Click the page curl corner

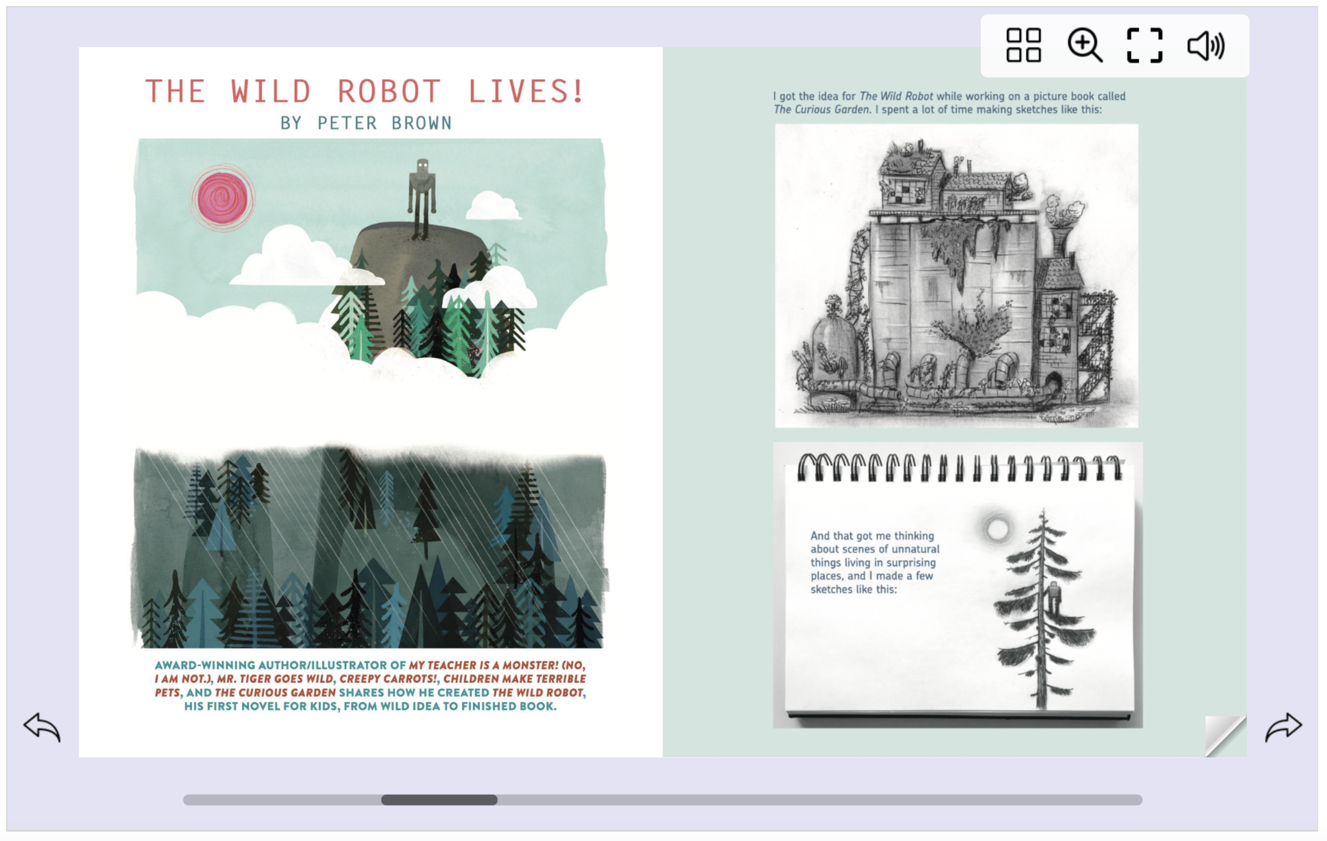(1226, 736)
